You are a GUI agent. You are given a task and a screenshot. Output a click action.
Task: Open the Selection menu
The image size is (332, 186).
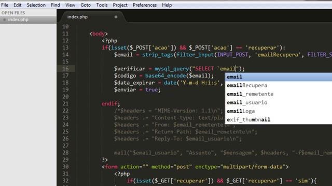click(x=36, y=5)
